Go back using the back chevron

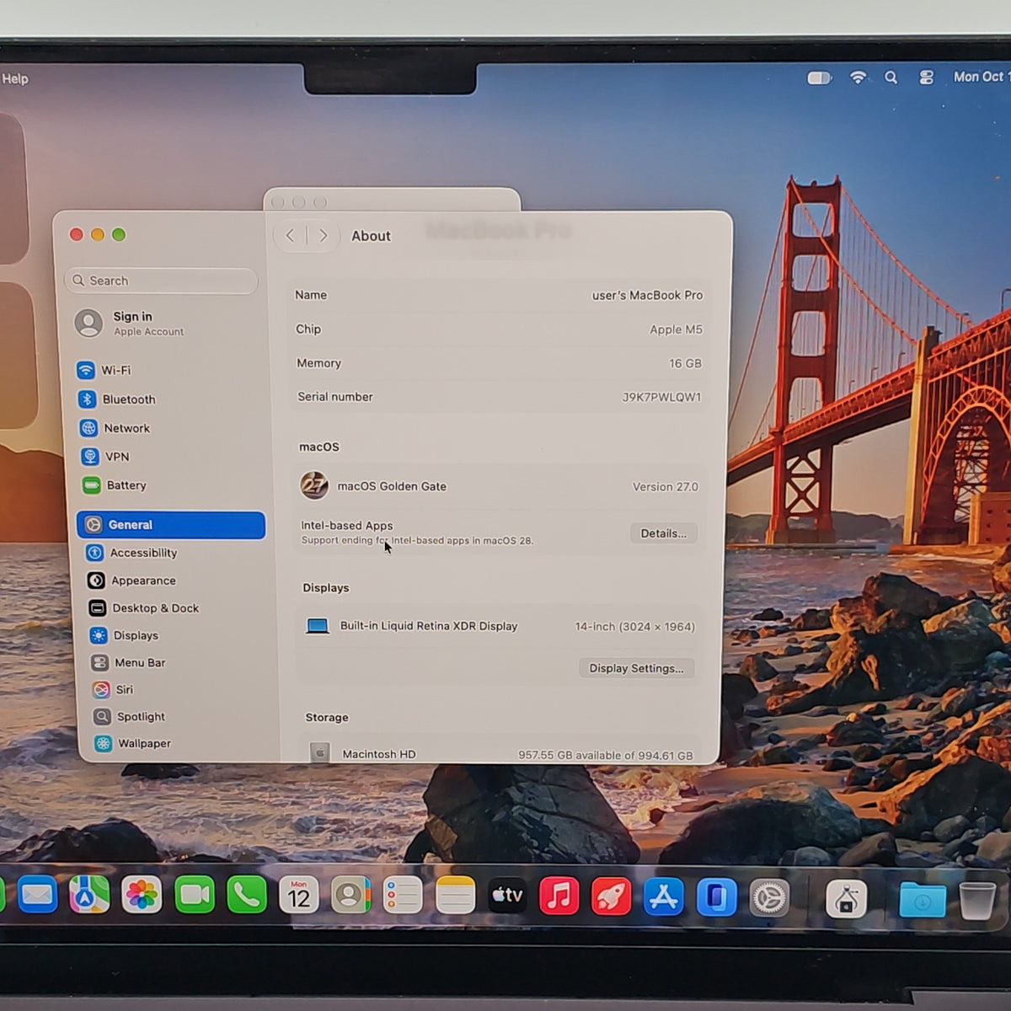(x=290, y=236)
